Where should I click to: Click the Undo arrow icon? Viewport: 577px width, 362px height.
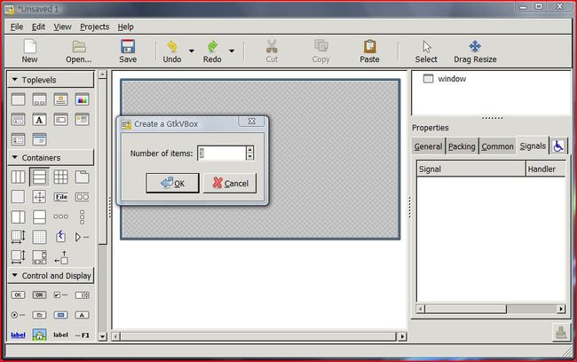[172, 47]
